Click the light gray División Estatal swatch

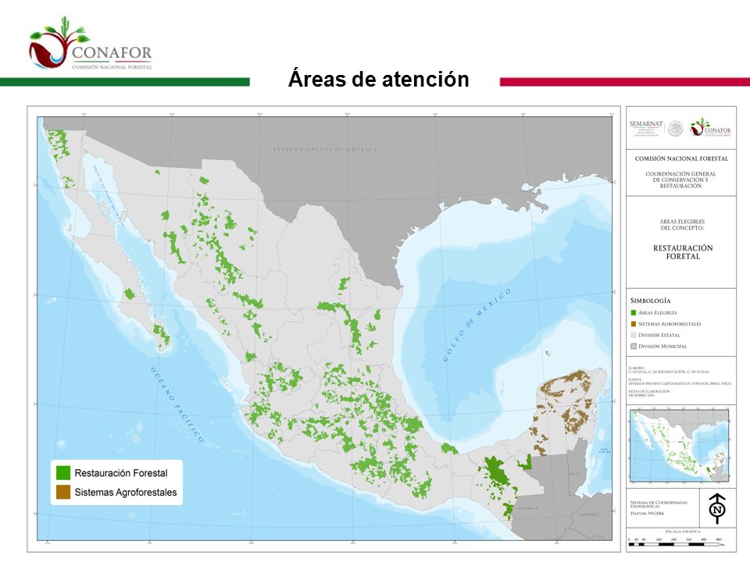click(634, 335)
